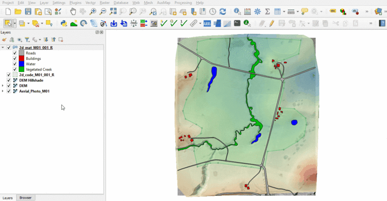Image resolution: width=387 pixels, height=201 pixels.
Task: Click the Zoom In magnifier tool
Action: pyautogui.click(x=93, y=11)
